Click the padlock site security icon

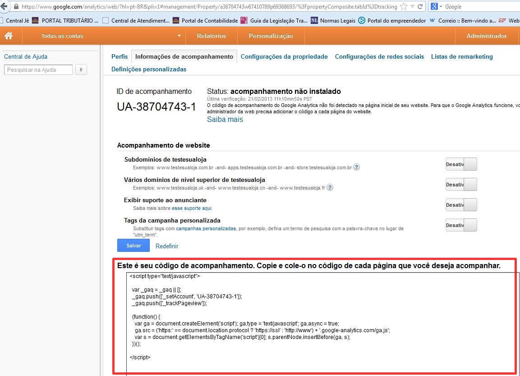(16, 6)
